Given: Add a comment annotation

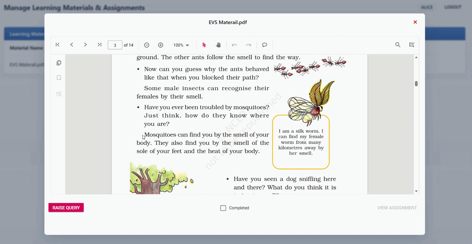Looking at the screenshot, I should tap(264, 45).
